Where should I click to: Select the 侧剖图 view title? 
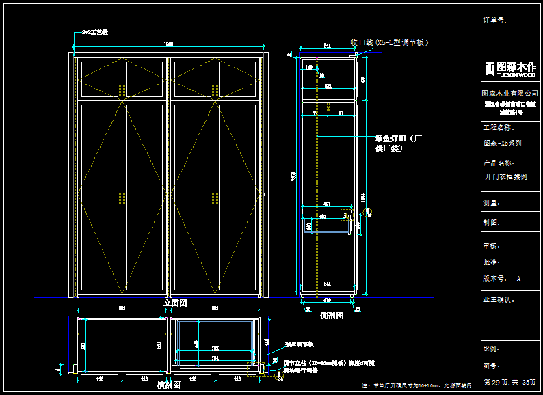tap(330, 316)
